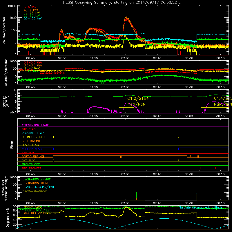This screenshot has width=232, height=232.
Task: Click the yellow flare duration bar under C1.2/2164
Action: 126,107
